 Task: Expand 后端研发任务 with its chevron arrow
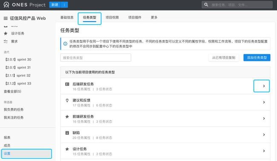(264, 86)
